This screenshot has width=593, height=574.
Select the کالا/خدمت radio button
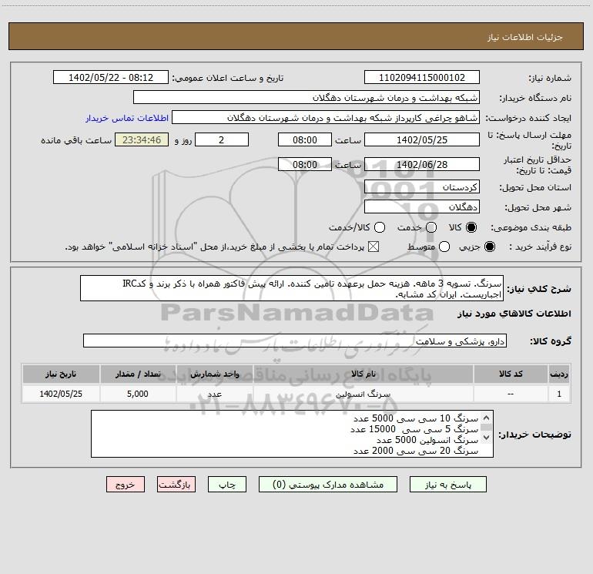[380, 227]
